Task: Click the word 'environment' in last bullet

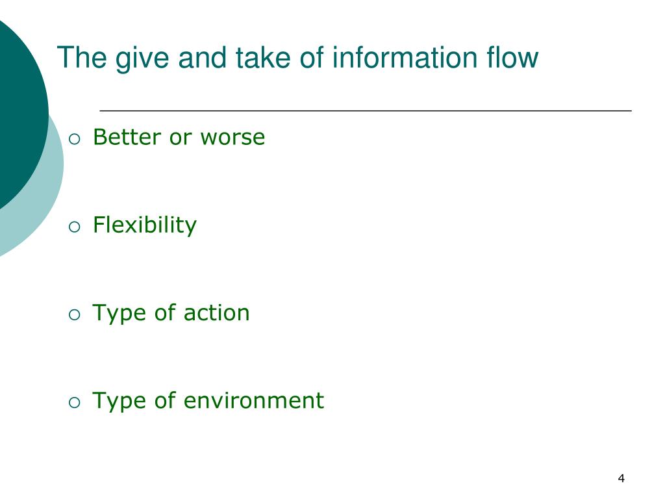Action: pyautogui.click(x=254, y=400)
